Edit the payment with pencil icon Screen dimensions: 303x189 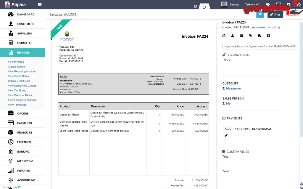tap(226, 135)
